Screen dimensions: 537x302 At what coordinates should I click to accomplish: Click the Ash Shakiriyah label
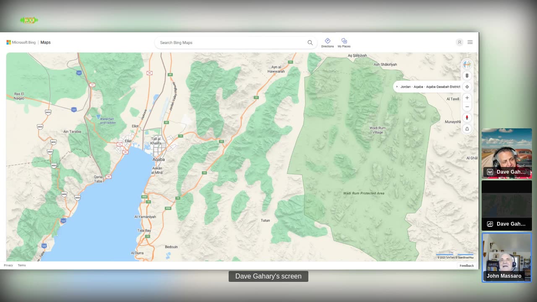pos(385,65)
